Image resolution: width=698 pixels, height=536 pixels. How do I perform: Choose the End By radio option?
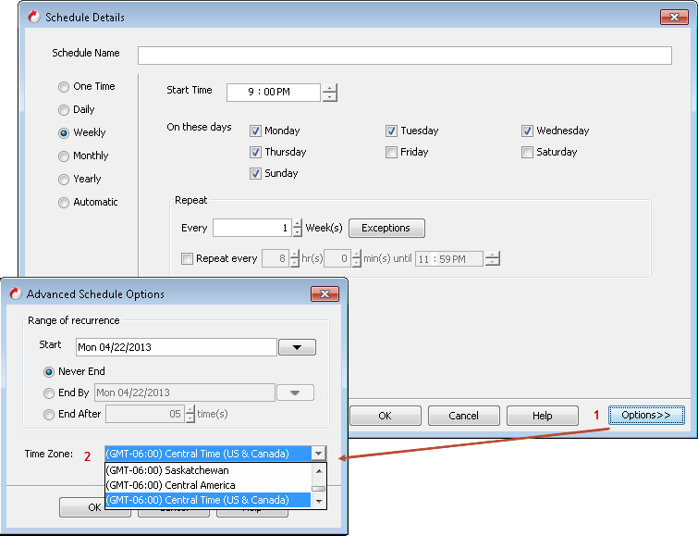coord(50,393)
